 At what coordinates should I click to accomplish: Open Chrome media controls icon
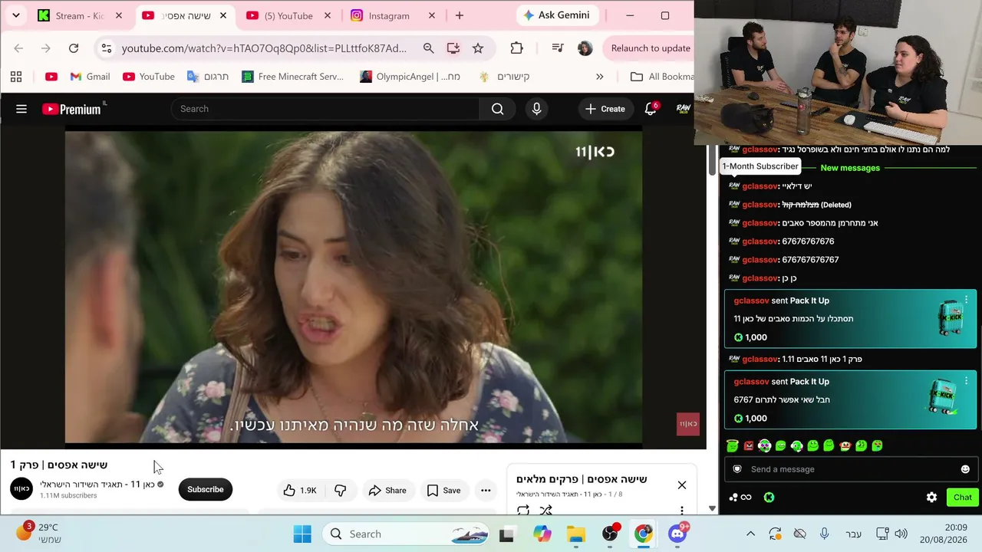click(x=558, y=48)
